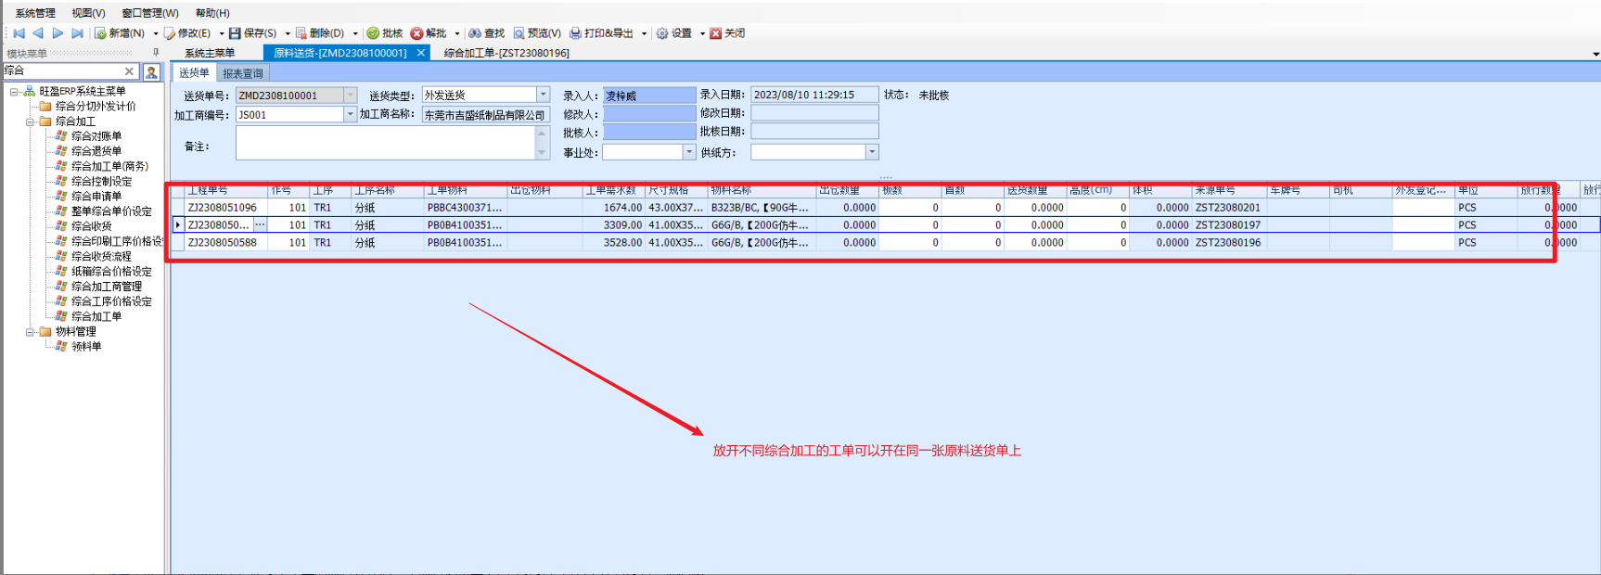Viewport: 1601px width, 575px height.
Task: Expand the 修改(E) dropdown arrow
Action: coord(221,33)
